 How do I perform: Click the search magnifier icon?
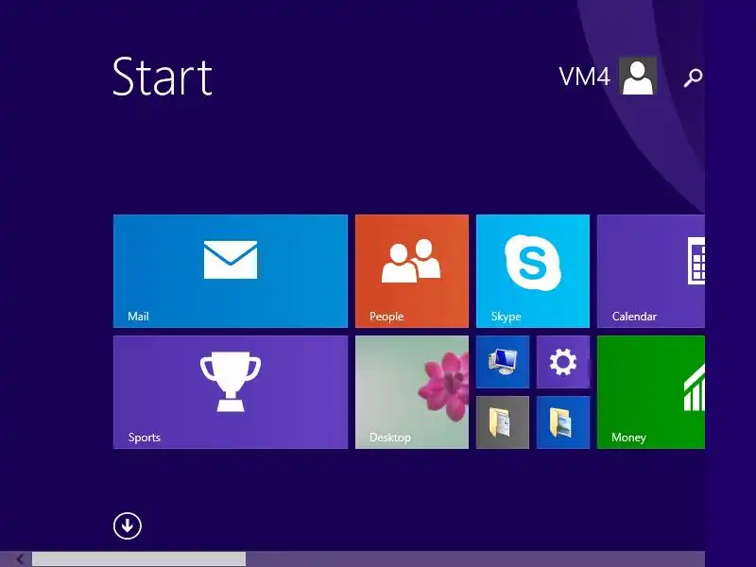(693, 77)
